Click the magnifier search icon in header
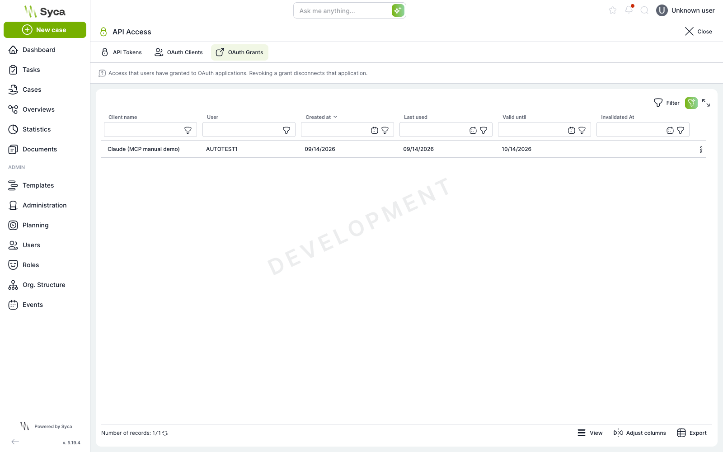Viewport: 723px width, 452px height. 645,10
